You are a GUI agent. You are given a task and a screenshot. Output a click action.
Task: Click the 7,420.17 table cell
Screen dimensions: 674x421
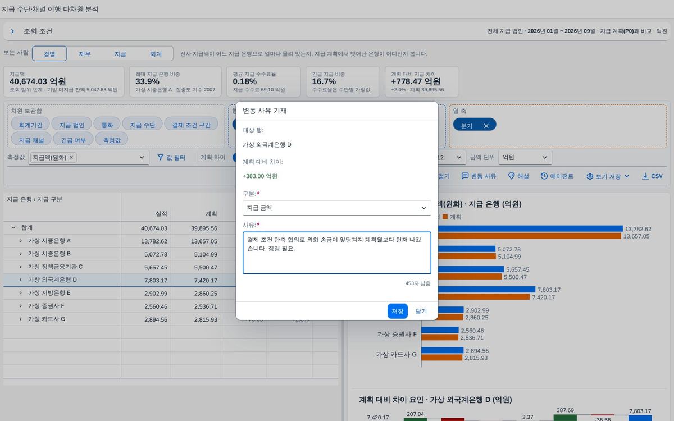pyautogui.click(x=196, y=280)
